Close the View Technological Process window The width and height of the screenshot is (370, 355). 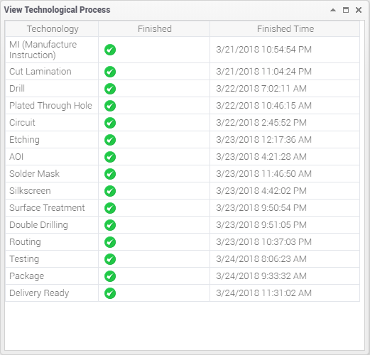pyautogui.click(x=359, y=10)
